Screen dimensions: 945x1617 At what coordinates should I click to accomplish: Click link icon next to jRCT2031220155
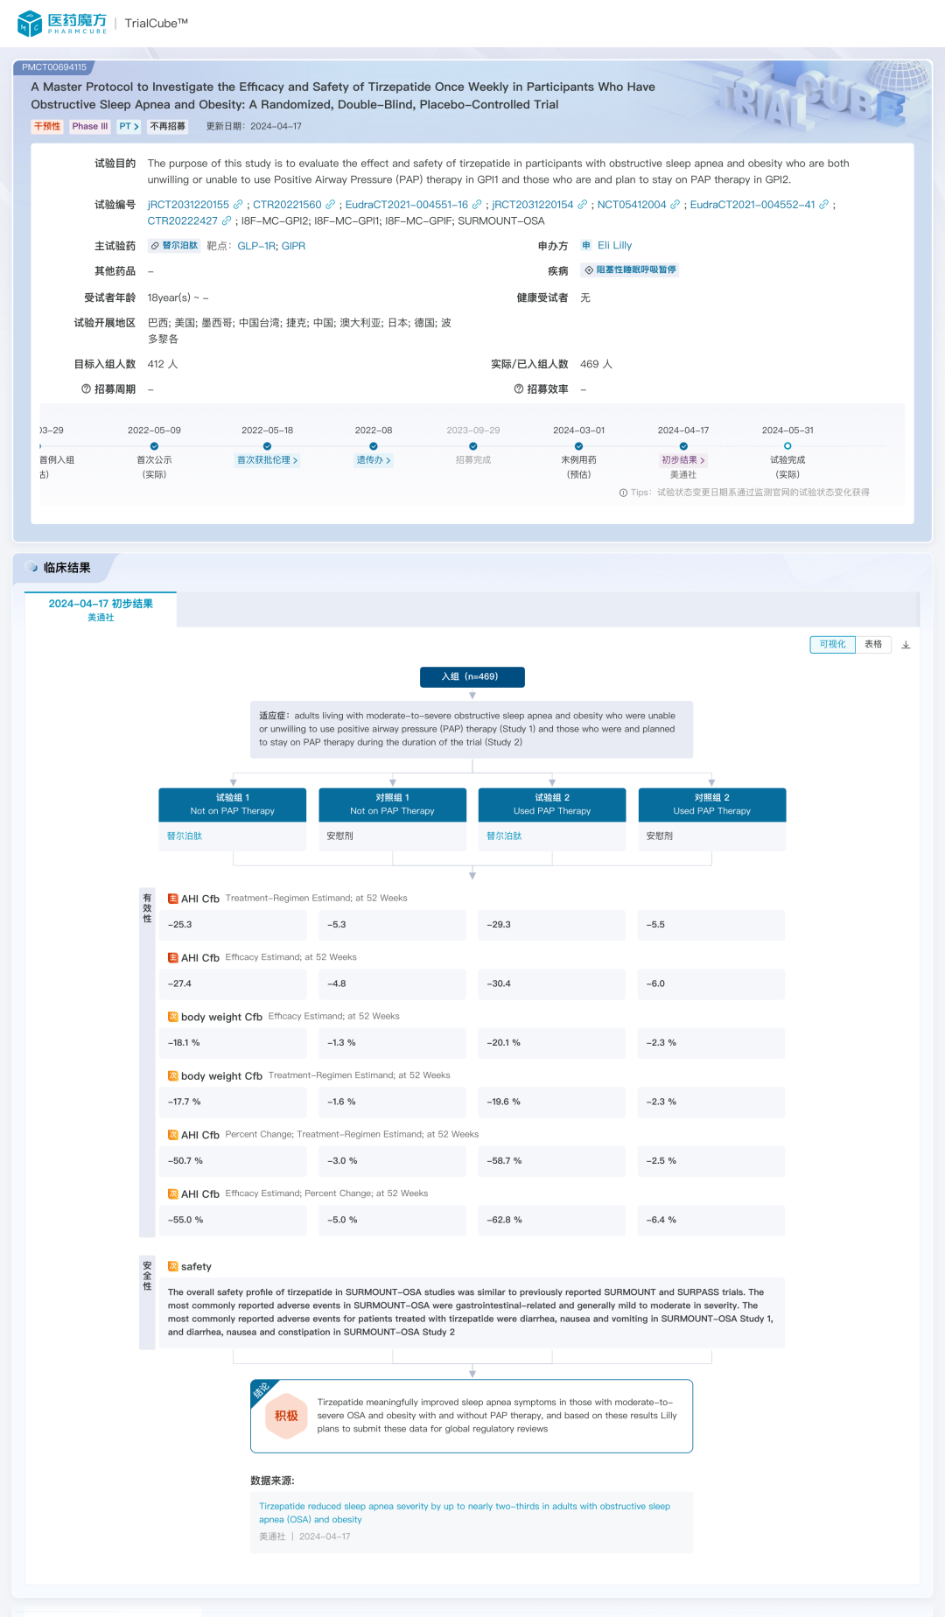238,205
